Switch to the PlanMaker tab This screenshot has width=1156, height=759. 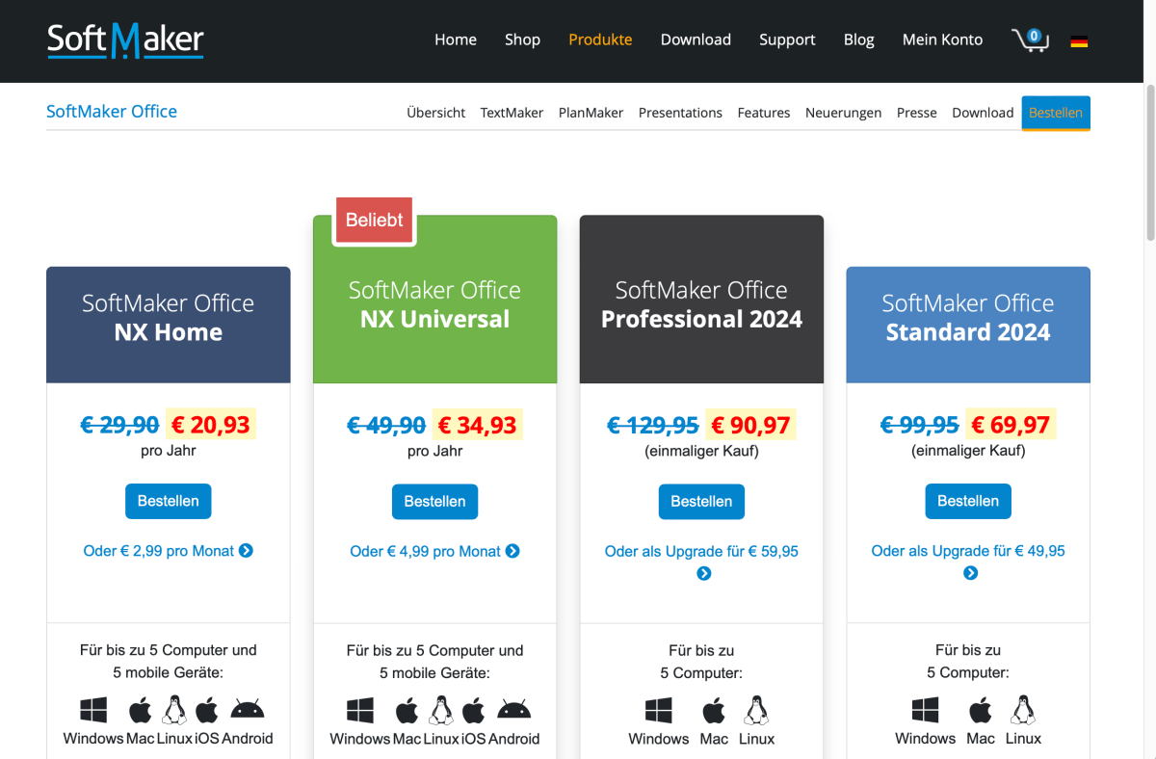pyautogui.click(x=591, y=113)
